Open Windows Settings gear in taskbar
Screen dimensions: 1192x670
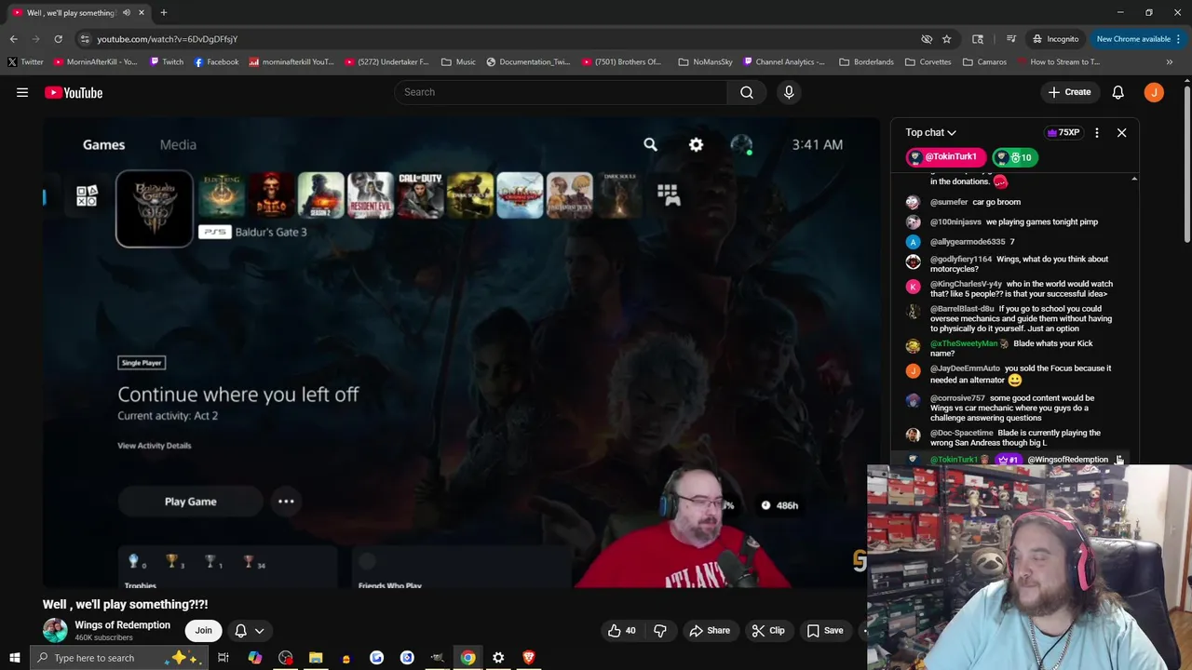click(498, 658)
